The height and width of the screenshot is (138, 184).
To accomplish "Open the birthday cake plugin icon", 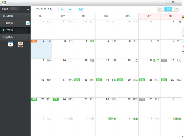I will pos(21,44).
